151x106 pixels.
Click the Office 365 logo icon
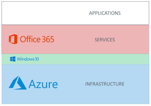13,39
